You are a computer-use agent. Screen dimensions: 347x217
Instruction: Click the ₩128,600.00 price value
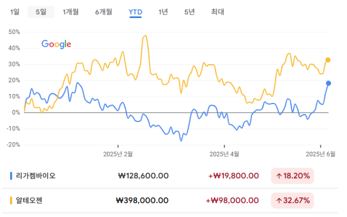(x=143, y=176)
